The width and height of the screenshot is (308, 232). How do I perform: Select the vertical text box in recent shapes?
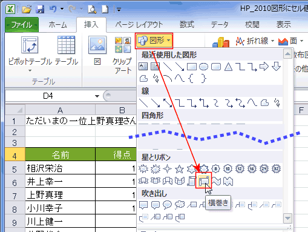click(155, 67)
